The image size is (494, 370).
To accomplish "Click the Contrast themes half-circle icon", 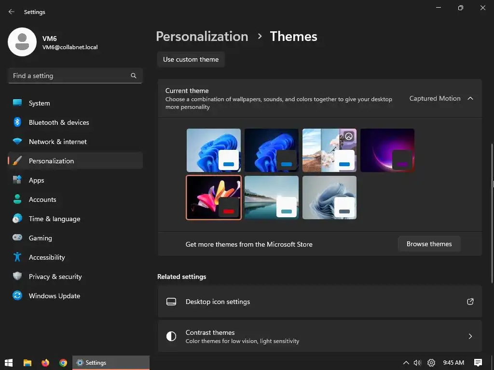I will [171, 336].
